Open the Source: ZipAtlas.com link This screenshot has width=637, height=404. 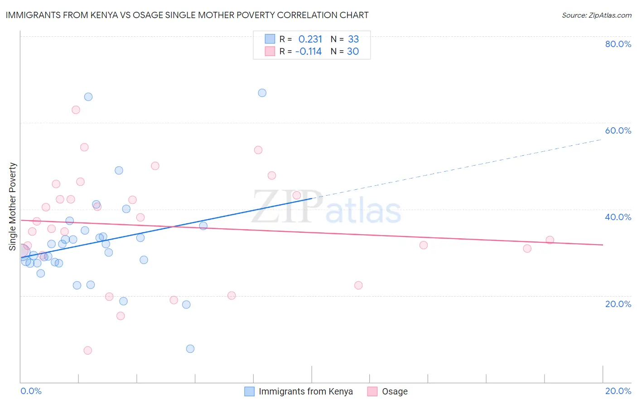coord(597,15)
